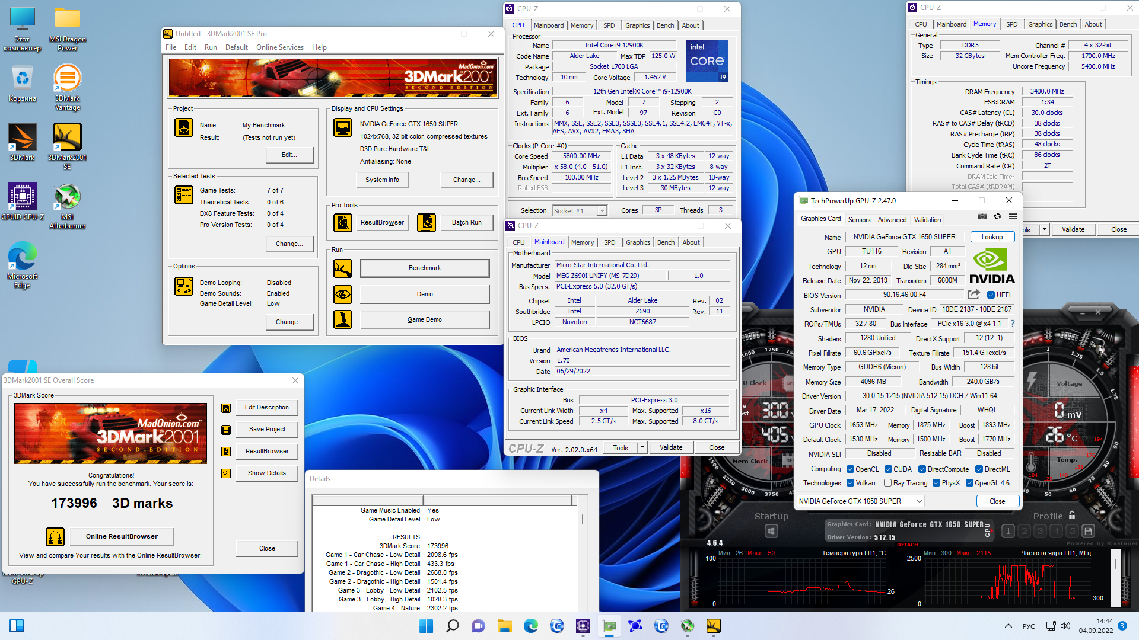Open the Online Services menu

click(x=280, y=47)
